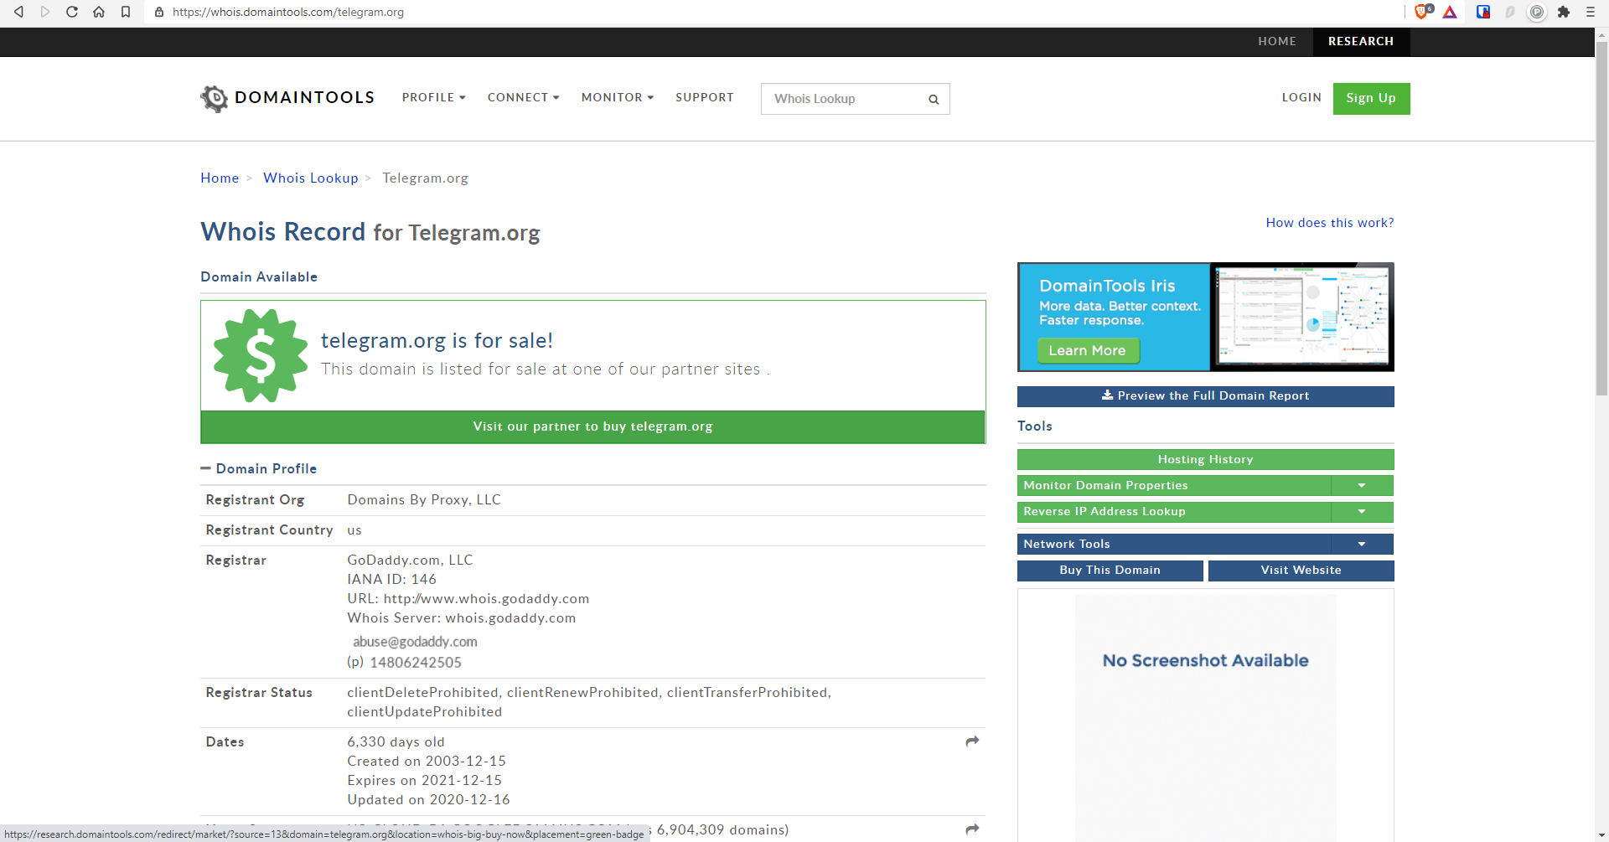Click the DomainTools gear logo
The image size is (1609, 842).
pyautogui.click(x=215, y=98)
